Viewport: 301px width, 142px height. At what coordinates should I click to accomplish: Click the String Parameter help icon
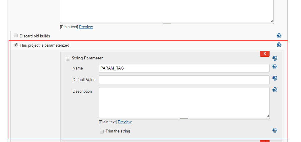[275, 58]
